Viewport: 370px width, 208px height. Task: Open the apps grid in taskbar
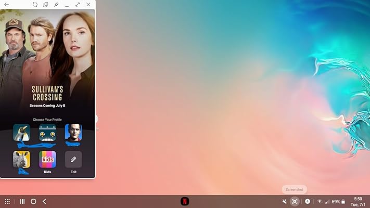tap(7, 201)
